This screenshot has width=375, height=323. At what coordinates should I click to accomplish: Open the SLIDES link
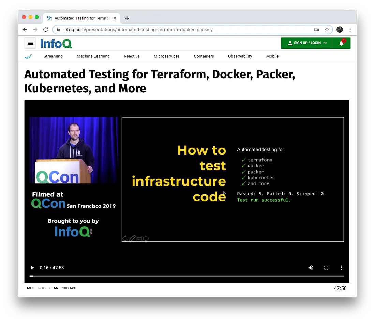[44, 288]
